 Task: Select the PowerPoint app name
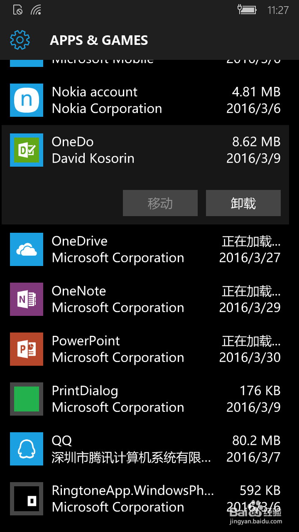click(x=86, y=341)
